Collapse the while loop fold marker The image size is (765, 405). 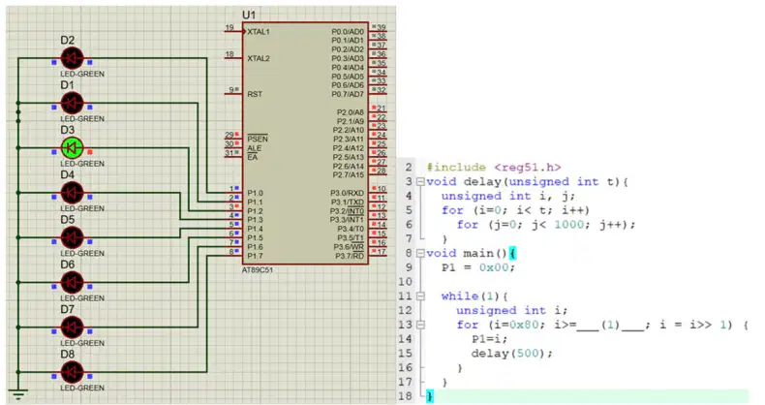click(x=419, y=296)
